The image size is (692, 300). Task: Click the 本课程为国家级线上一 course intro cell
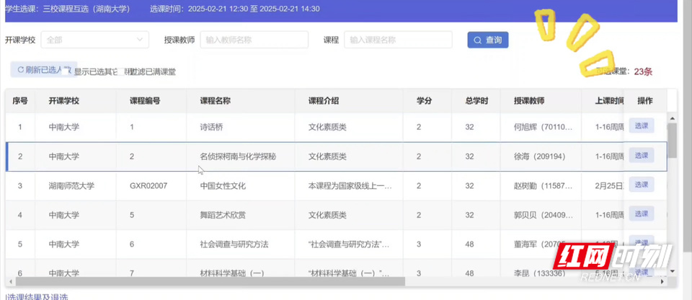pyautogui.click(x=350, y=186)
